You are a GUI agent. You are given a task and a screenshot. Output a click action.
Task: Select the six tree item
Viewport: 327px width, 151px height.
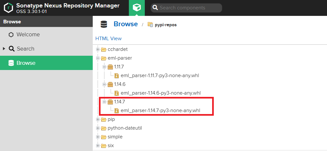click(111, 145)
